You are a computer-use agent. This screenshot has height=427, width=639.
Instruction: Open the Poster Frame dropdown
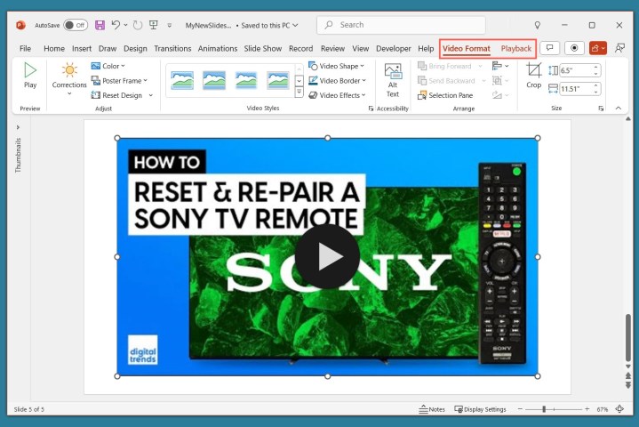tap(119, 81)
